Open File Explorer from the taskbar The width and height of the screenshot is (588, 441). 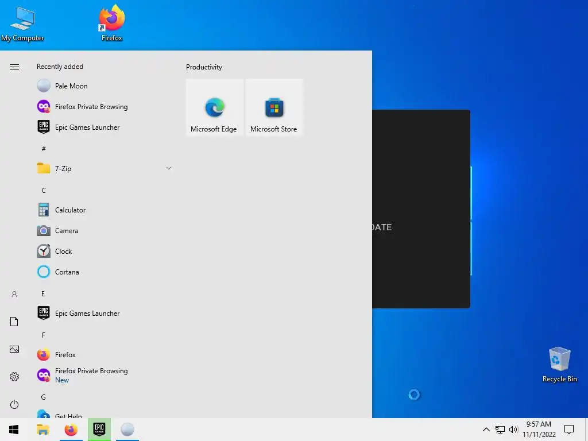[42, 430]
